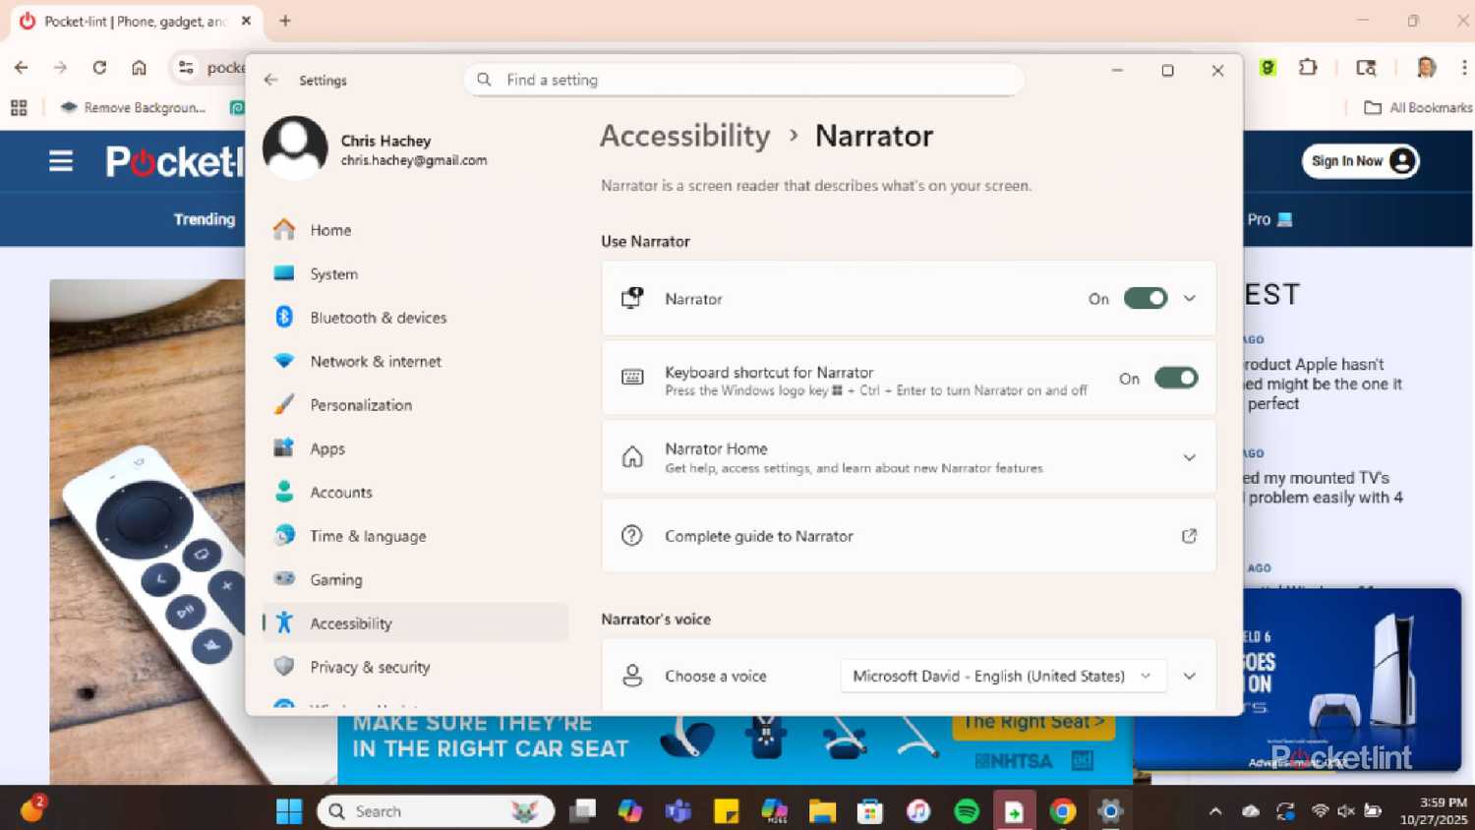The width and height of the screenshot is (1475, 830).
Task: Expand the Narrator Home section
Action: (1189, 456)
